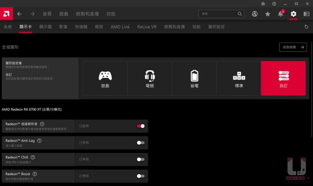Click the Radeon Anti-Lag label
The width and height of the screenshot is (313, 186).
click(20, 141)
